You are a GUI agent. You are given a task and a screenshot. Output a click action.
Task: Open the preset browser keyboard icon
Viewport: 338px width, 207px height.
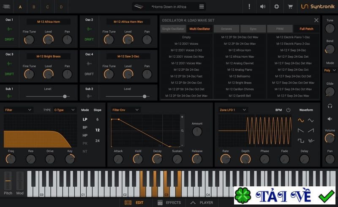139,7
